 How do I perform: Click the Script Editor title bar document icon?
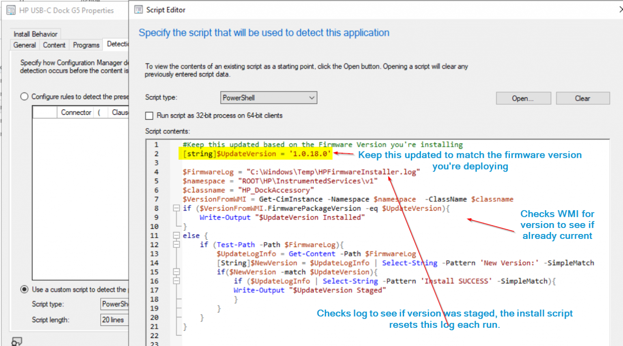[x=138, y=9]
